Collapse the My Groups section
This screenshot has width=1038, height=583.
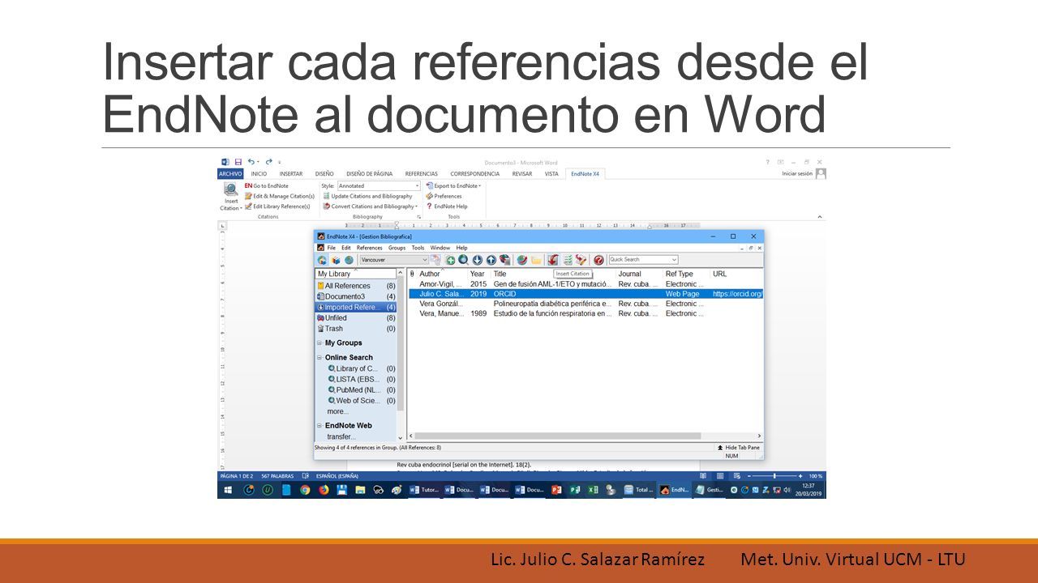pyautogui.click(x=320, y=343)
